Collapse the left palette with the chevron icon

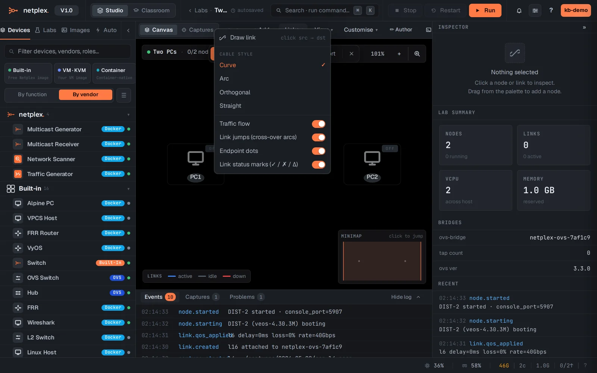click(128, 30)
